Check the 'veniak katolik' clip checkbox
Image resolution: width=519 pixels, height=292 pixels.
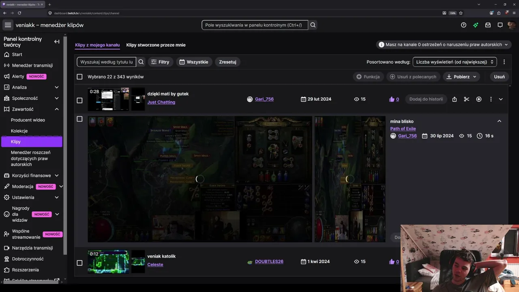[x=79, y=263]
